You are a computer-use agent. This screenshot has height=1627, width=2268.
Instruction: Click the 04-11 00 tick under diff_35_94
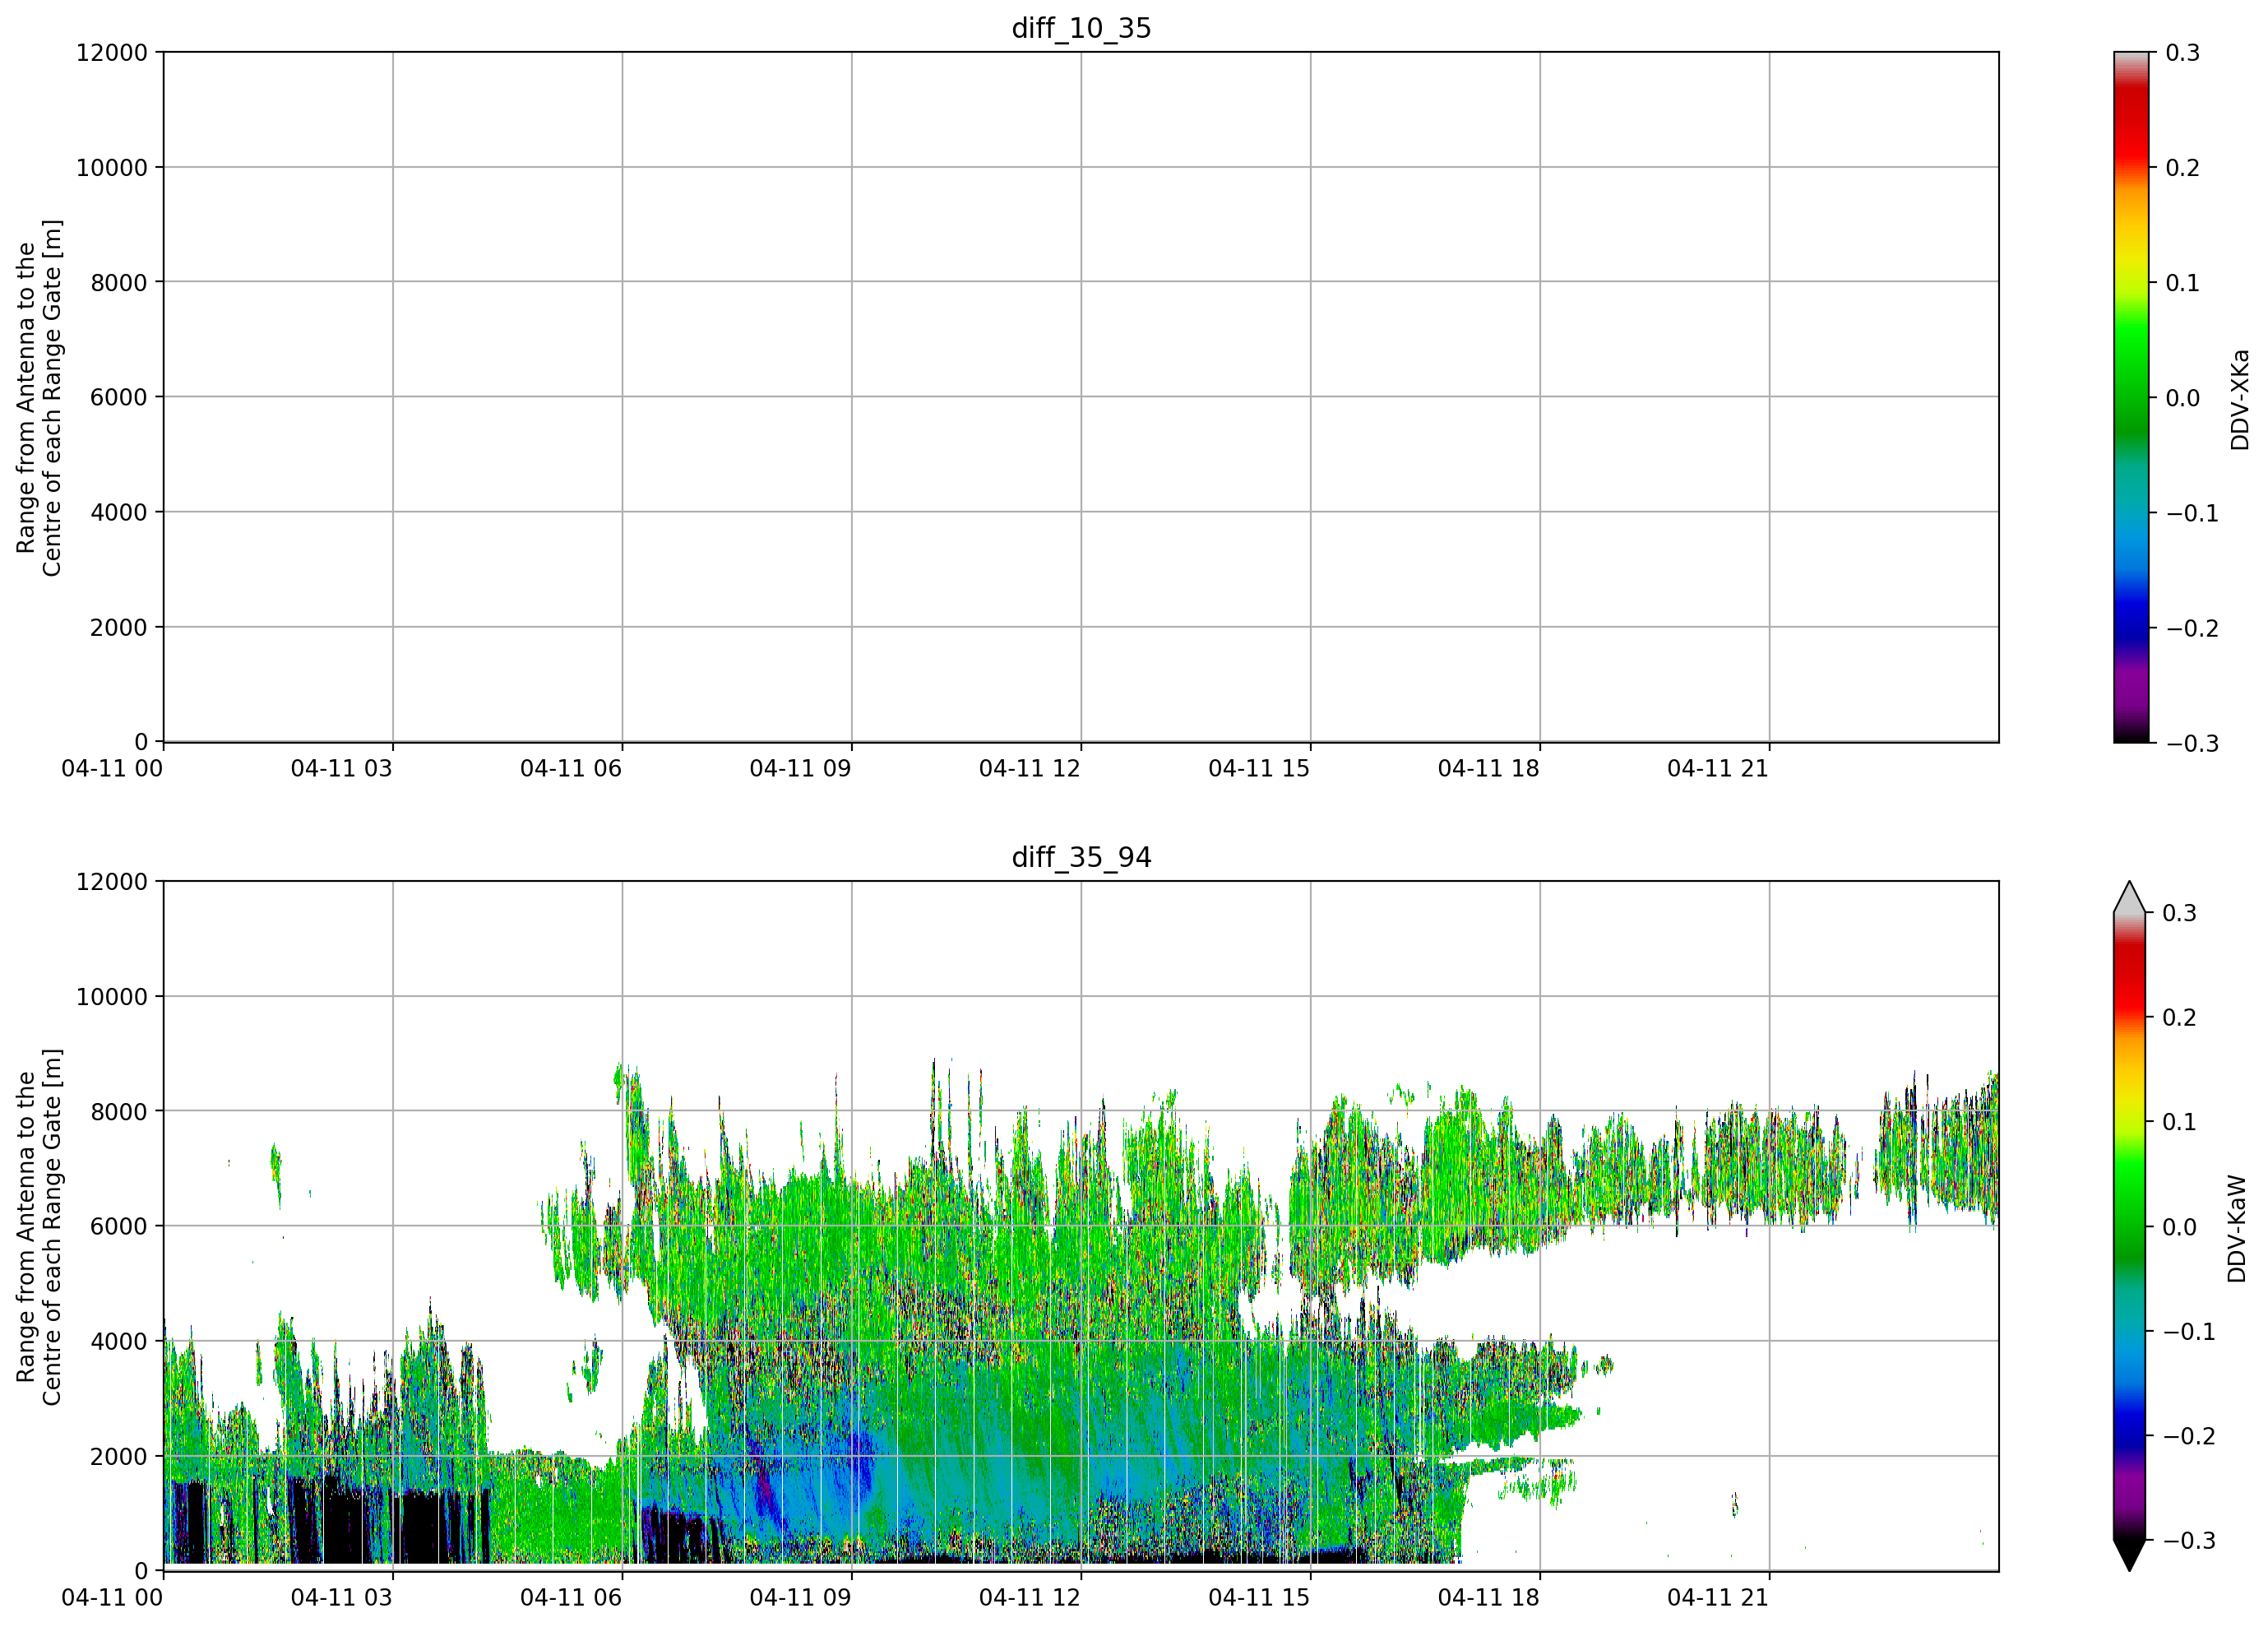coord(112,1597)
